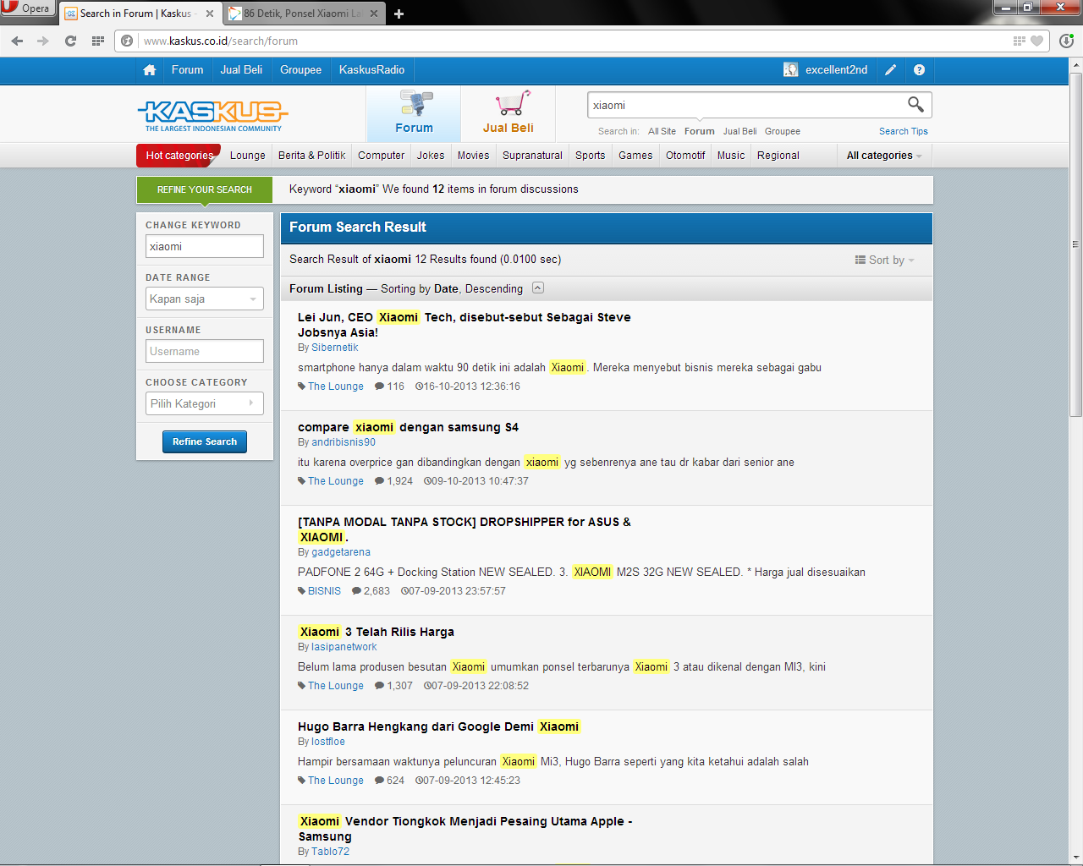Image resolution: width=1083 pixels, height=866 pixels.
Task: Click the page vertical scrollbar thumb
Action: pos(1075,245)
